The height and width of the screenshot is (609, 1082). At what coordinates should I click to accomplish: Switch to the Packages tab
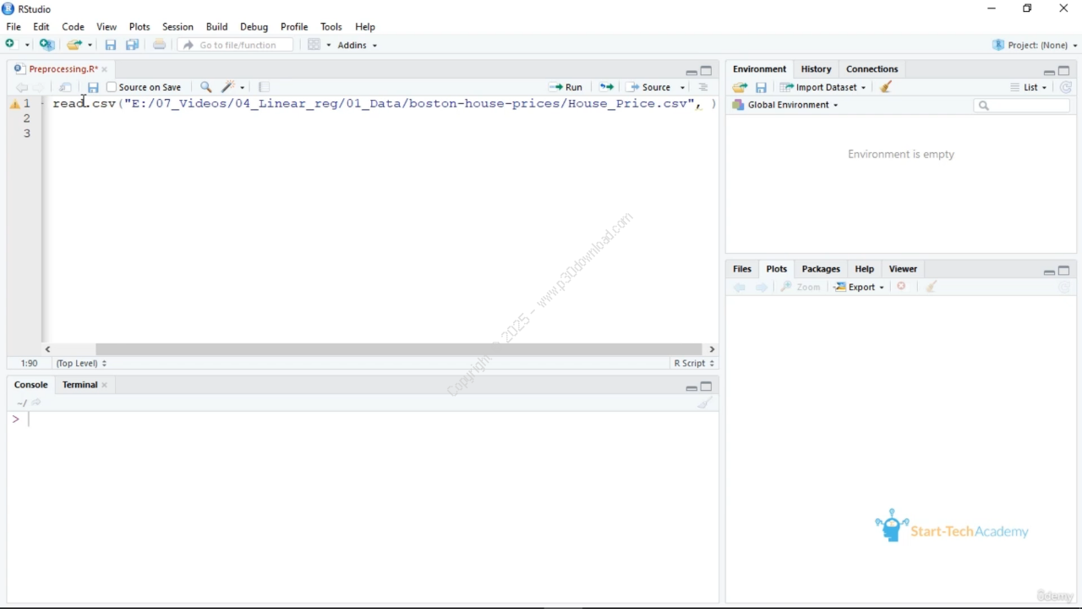[x=821, y=269]
